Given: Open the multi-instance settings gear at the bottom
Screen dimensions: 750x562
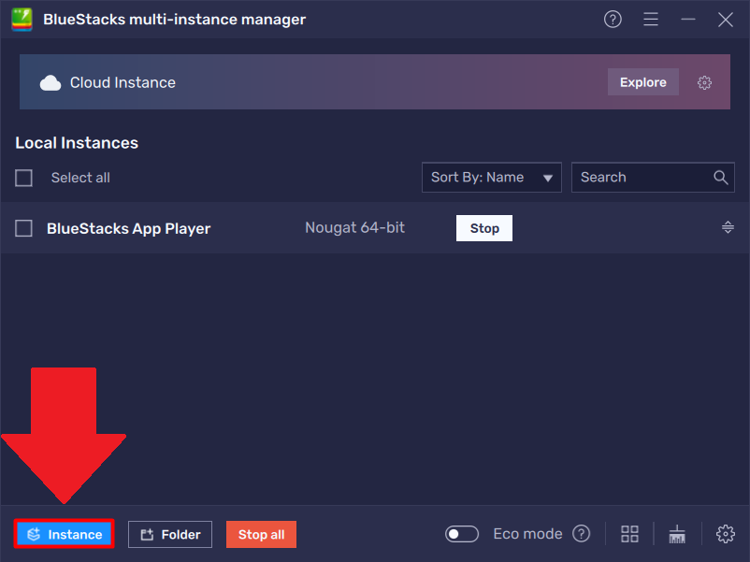Looking at the screenshot, I should [725, 534].
